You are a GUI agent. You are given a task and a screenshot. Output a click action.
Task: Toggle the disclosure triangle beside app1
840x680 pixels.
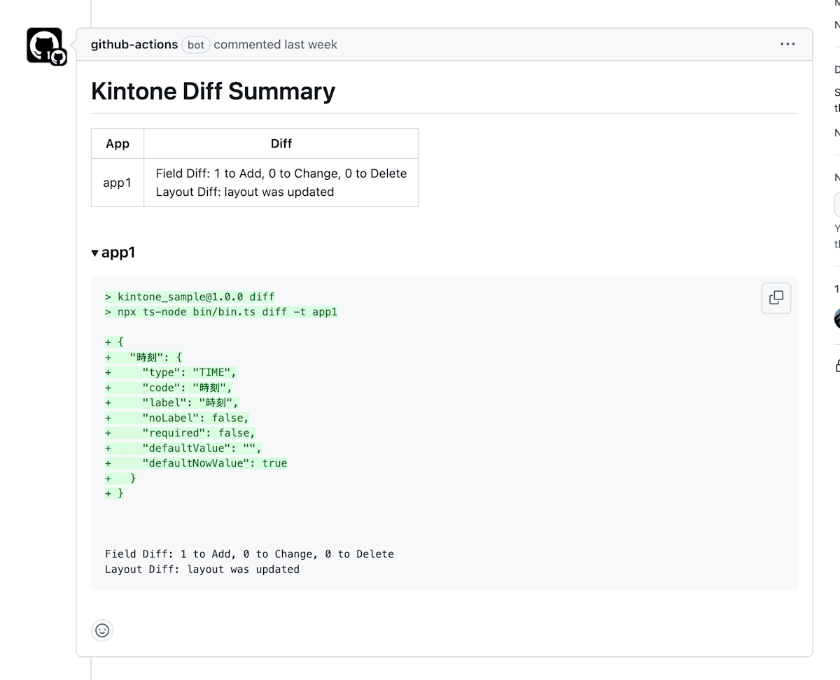(94, 253)
